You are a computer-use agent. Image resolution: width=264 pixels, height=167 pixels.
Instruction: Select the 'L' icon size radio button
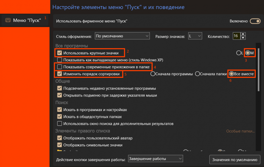pyautogui.click(x=239, y=53)
